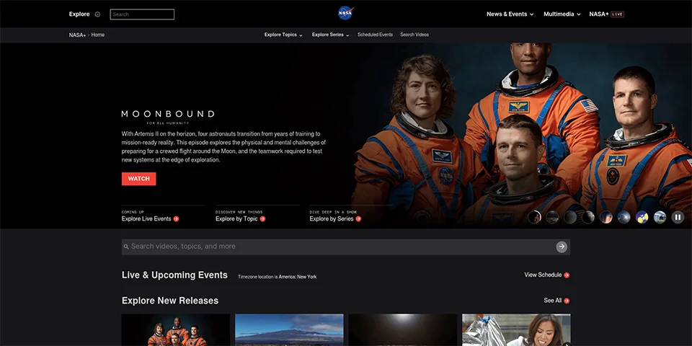Open the dark bright-light new release thumbnail
The width and height of the screenshot is (692, 346).
403,329
